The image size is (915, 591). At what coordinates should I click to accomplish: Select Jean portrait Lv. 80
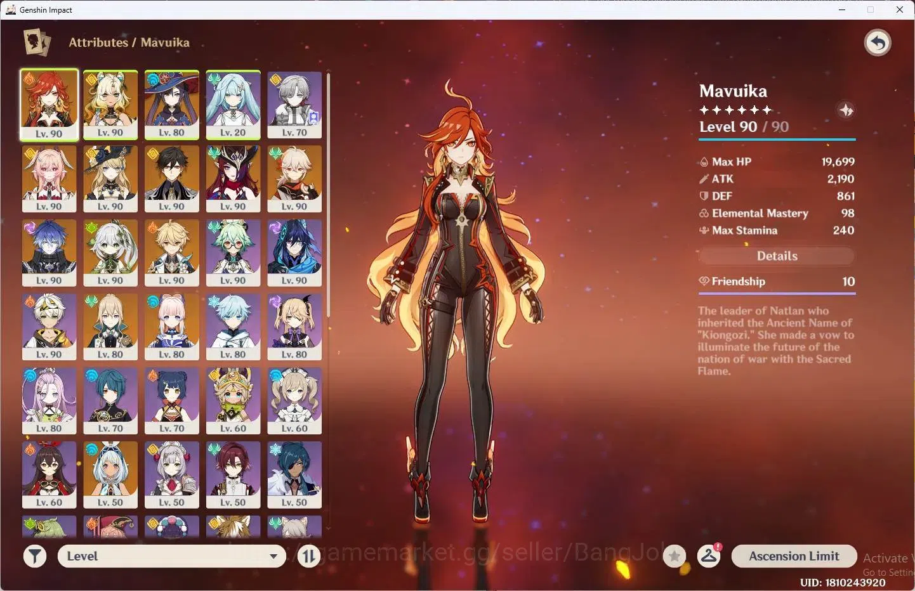pyautogui.click(x=110, y=327)
